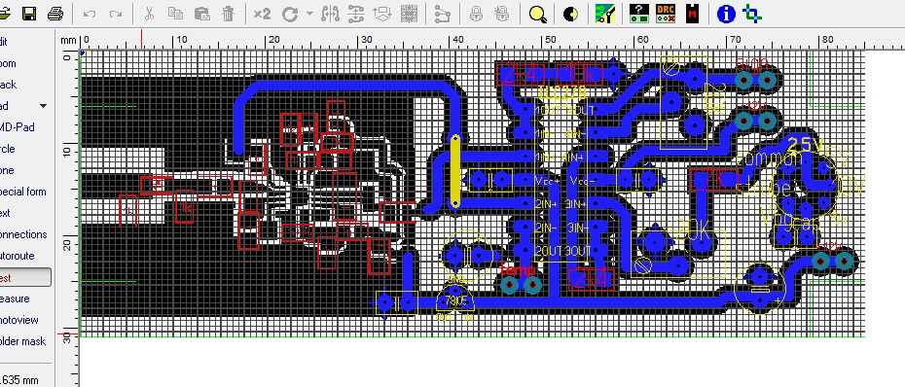The height and width of the screenshot is (387, 905).
Task: Click the blue information icon
Action: pos(726,14)
